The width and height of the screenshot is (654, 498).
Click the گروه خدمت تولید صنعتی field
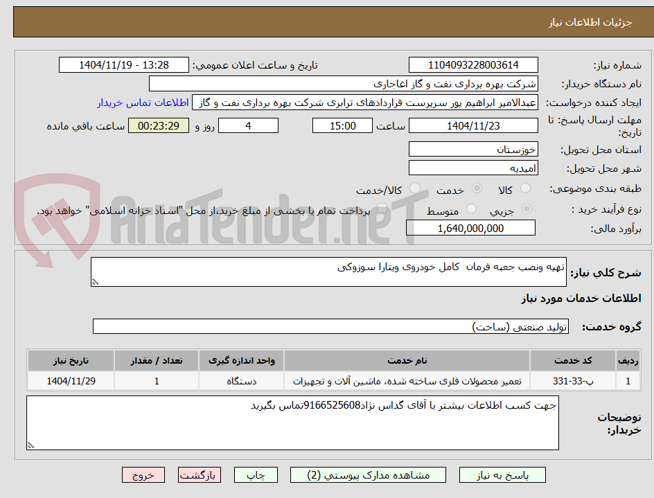(x=330, y=327)
